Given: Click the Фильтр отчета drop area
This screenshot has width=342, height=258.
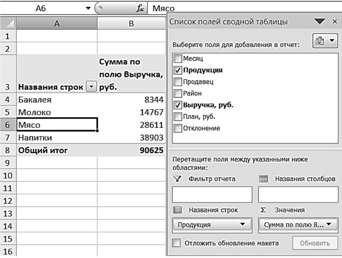Looking at the screenshot, I should (x=212, y=194).
